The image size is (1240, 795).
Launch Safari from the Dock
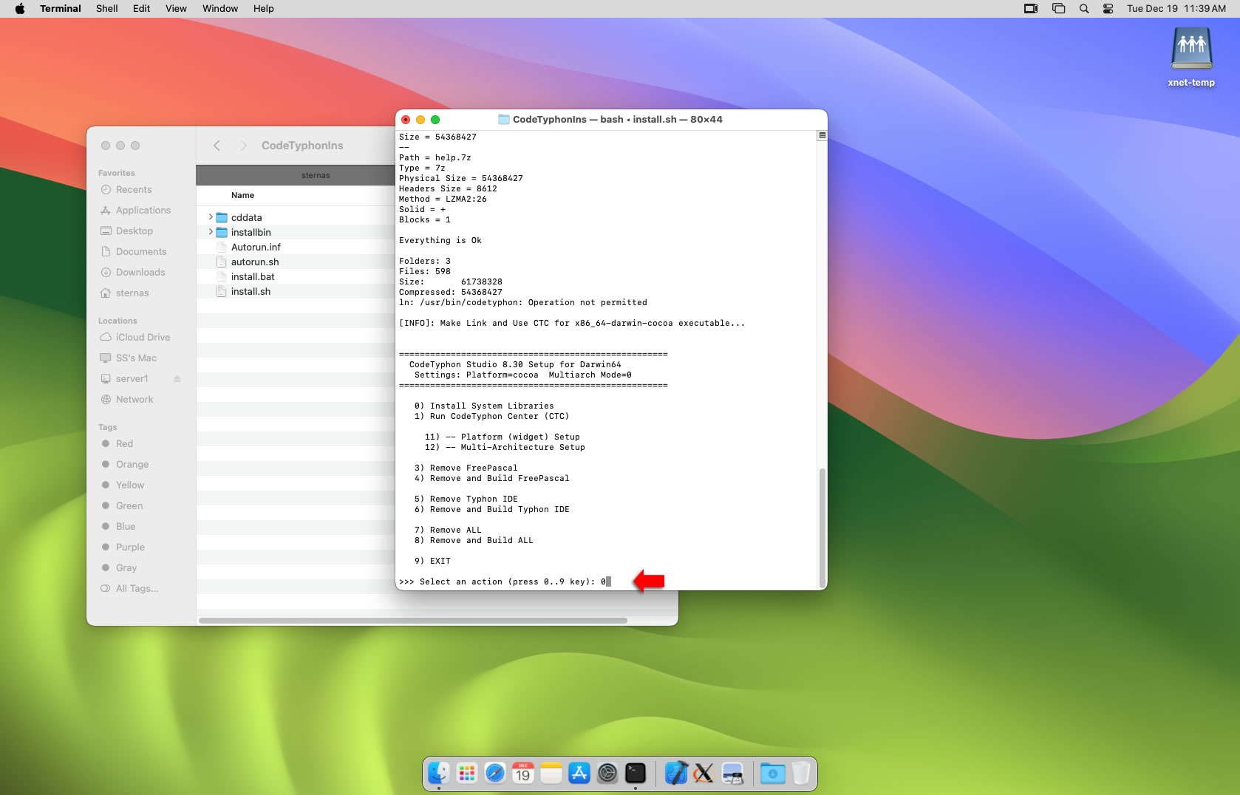(x=495, y=774)
